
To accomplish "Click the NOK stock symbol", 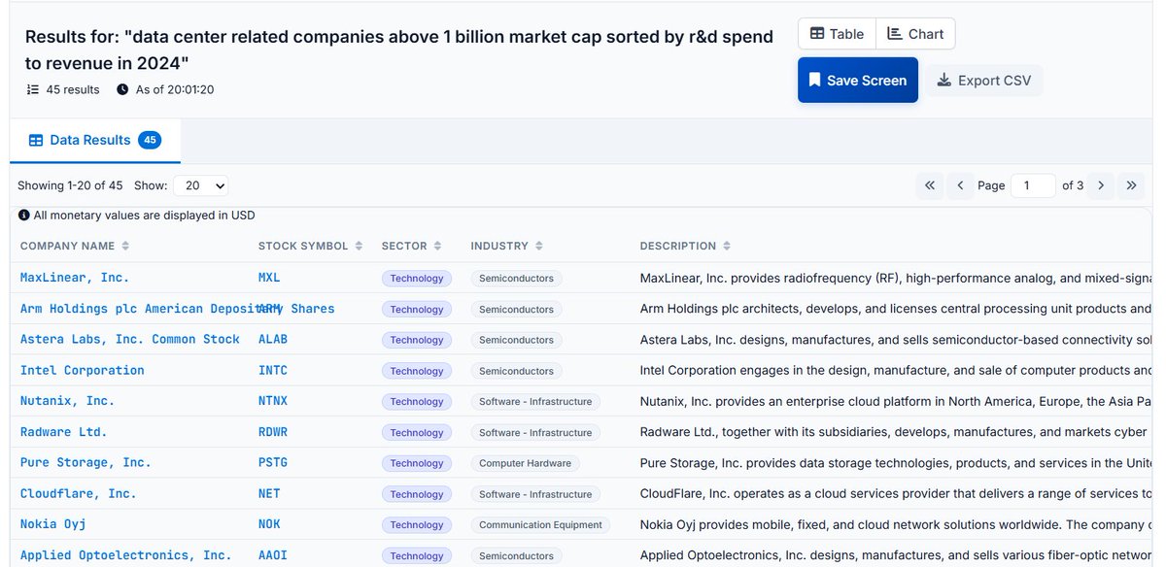I will [x=269, y=524].
